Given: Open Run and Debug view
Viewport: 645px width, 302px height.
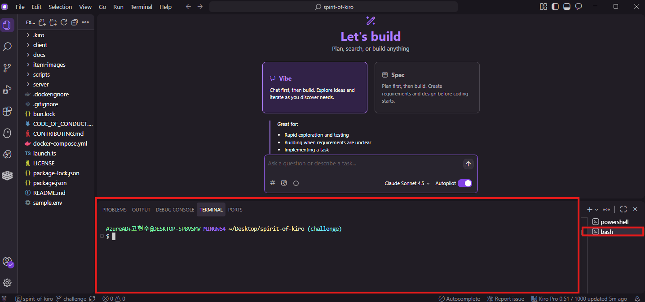Looking at the screenshot, I should (7, 90).
